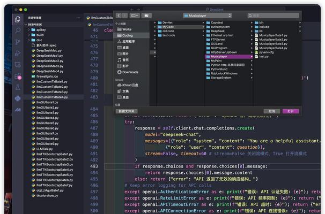Open the column view options dropdown
The width and height of the screenshot is (325, 214).
135,16
